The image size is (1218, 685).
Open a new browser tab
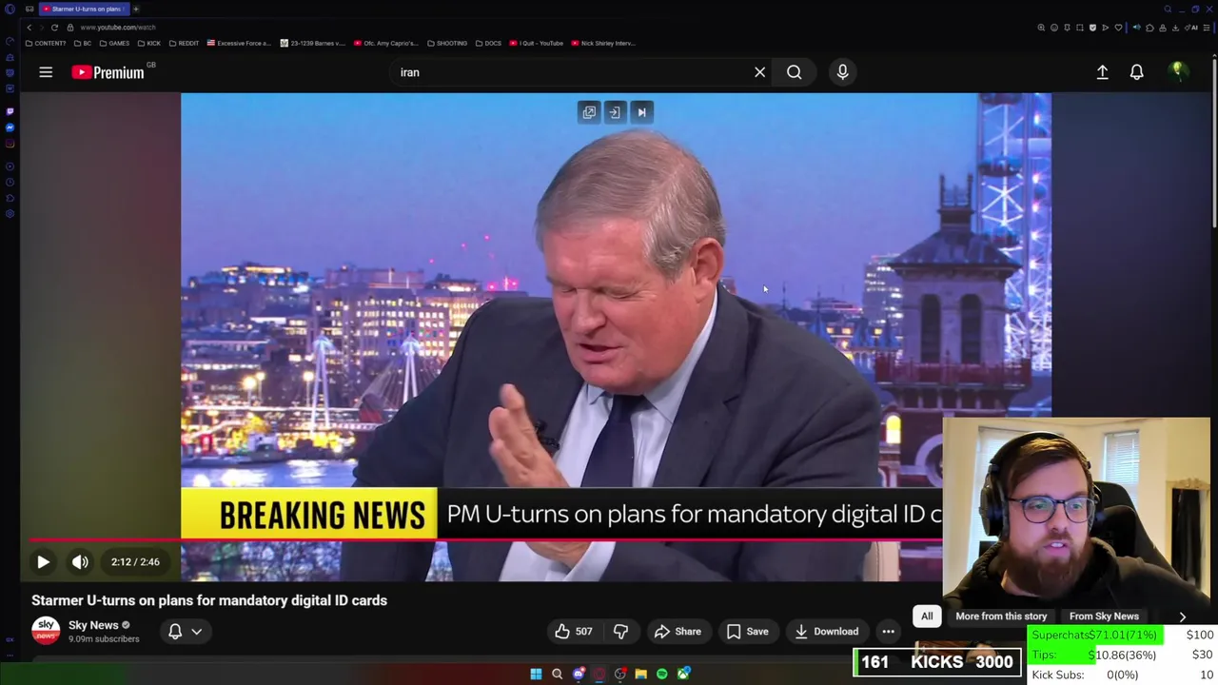pyautogui.click(x=136, y=9)
